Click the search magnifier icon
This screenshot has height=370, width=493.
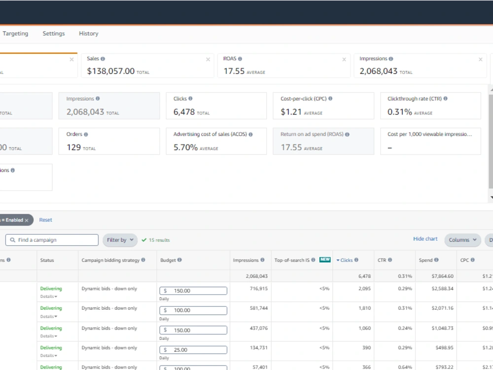click(x=13, y=240)
